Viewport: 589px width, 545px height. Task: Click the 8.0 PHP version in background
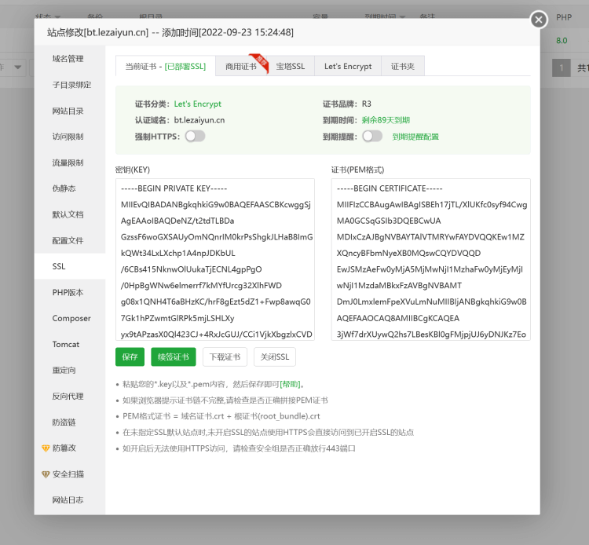tap(562, 41)
